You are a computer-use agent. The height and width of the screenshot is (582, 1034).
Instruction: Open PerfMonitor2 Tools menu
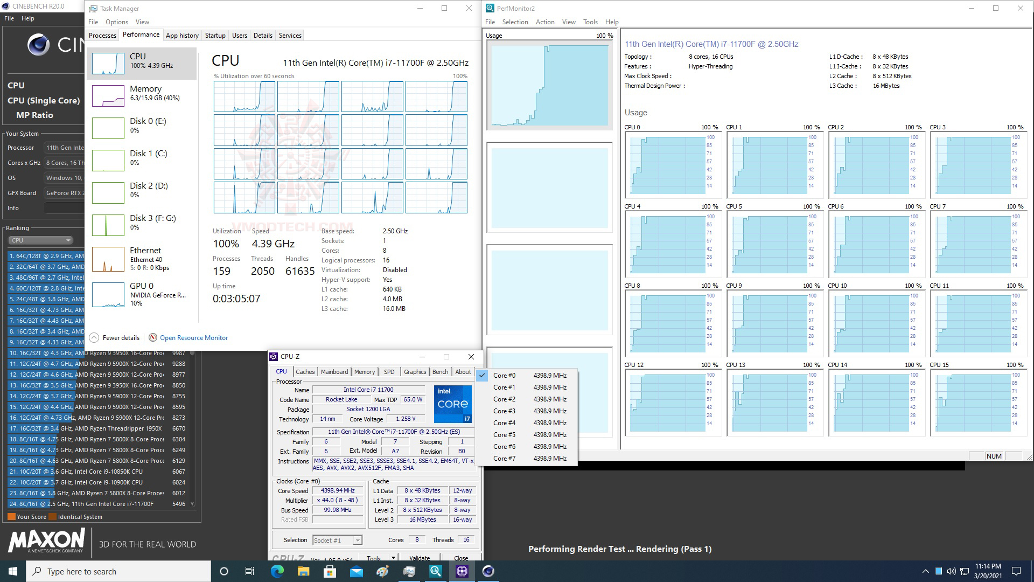590,22
